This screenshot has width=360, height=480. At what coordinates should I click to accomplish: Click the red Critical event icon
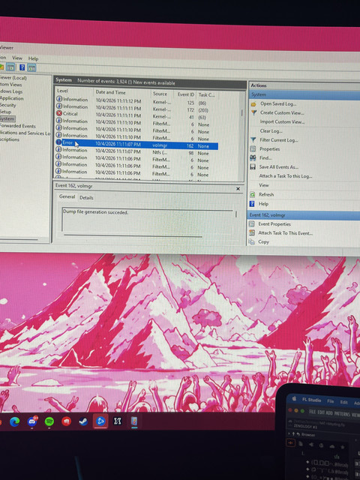[59, 113]
